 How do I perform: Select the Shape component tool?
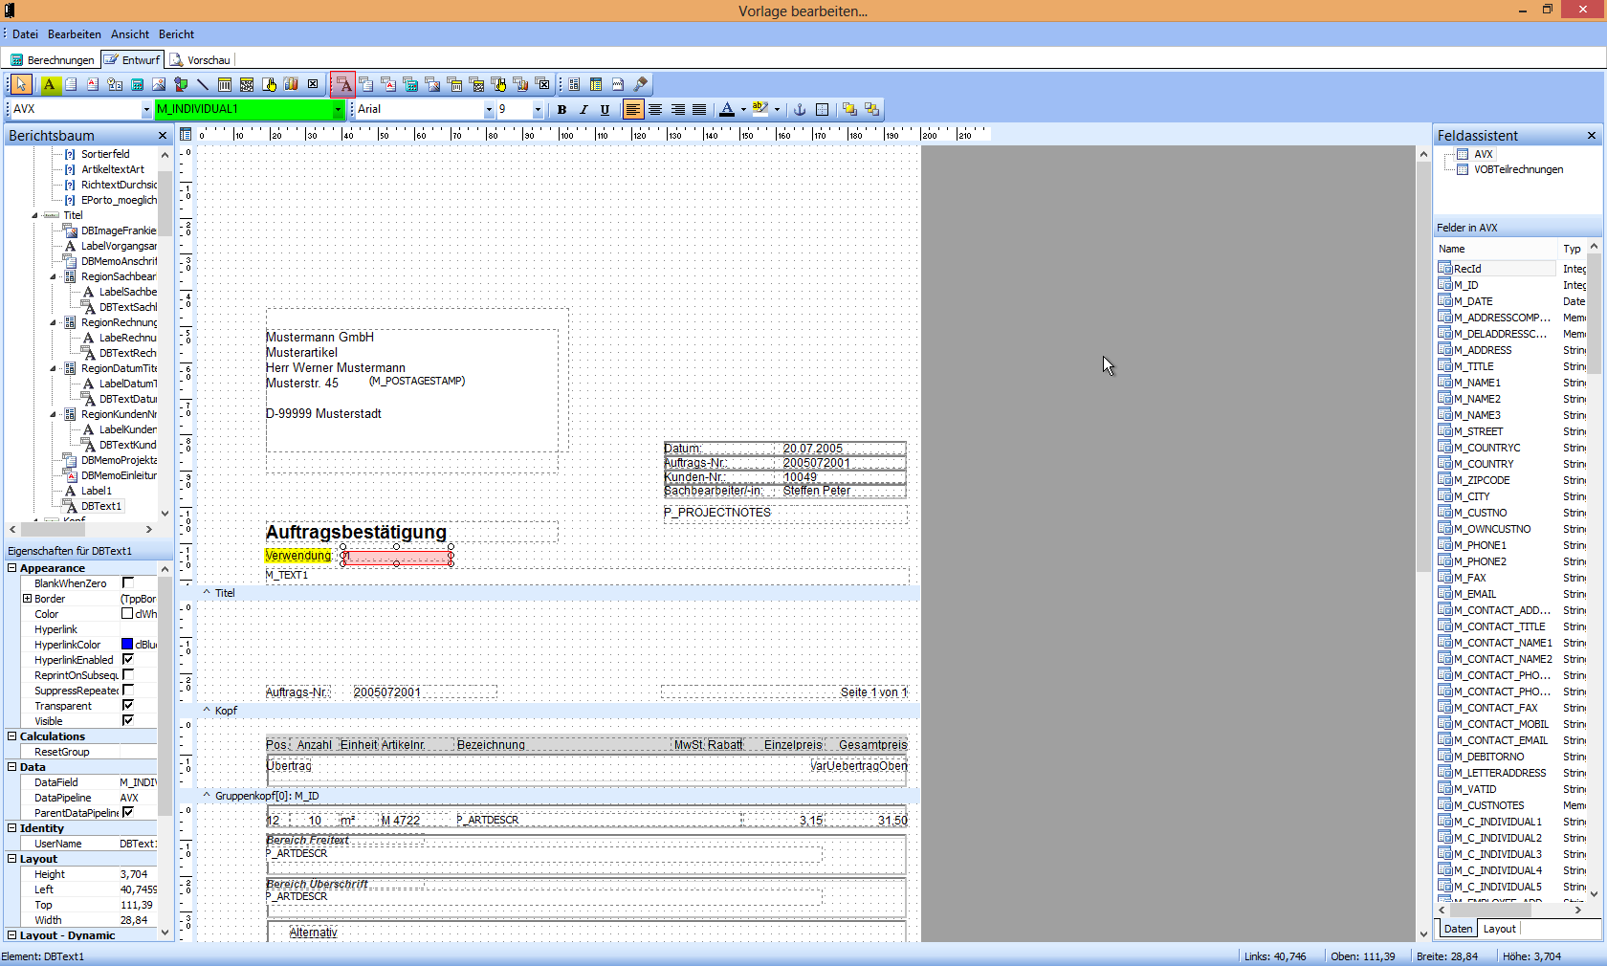tap(181, 84)
